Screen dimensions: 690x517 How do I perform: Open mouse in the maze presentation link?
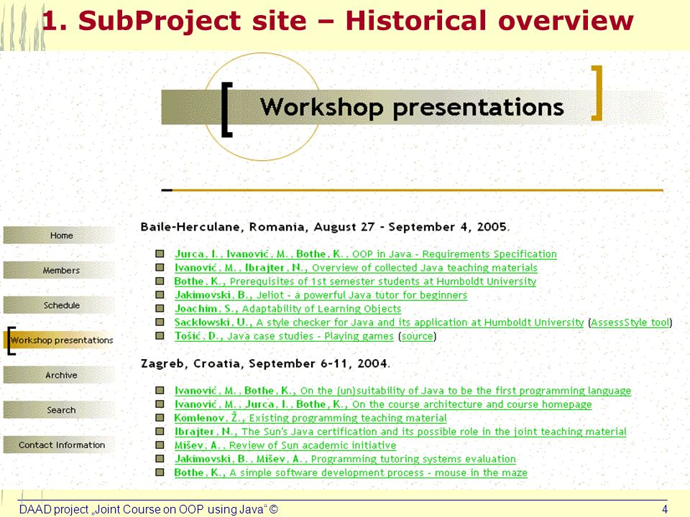351,472
